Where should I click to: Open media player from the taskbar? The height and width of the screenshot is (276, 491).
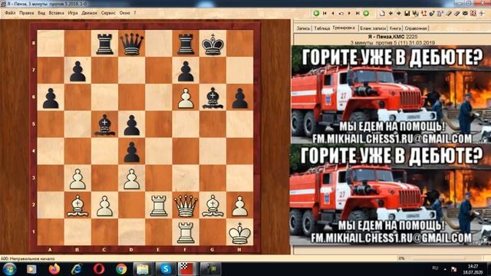coord(31,269)
